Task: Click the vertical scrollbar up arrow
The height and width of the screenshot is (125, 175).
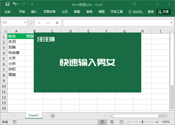Action: tap(172, 31)
